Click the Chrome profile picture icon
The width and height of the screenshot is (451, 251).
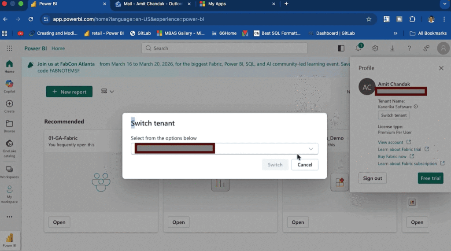(431, 19)
